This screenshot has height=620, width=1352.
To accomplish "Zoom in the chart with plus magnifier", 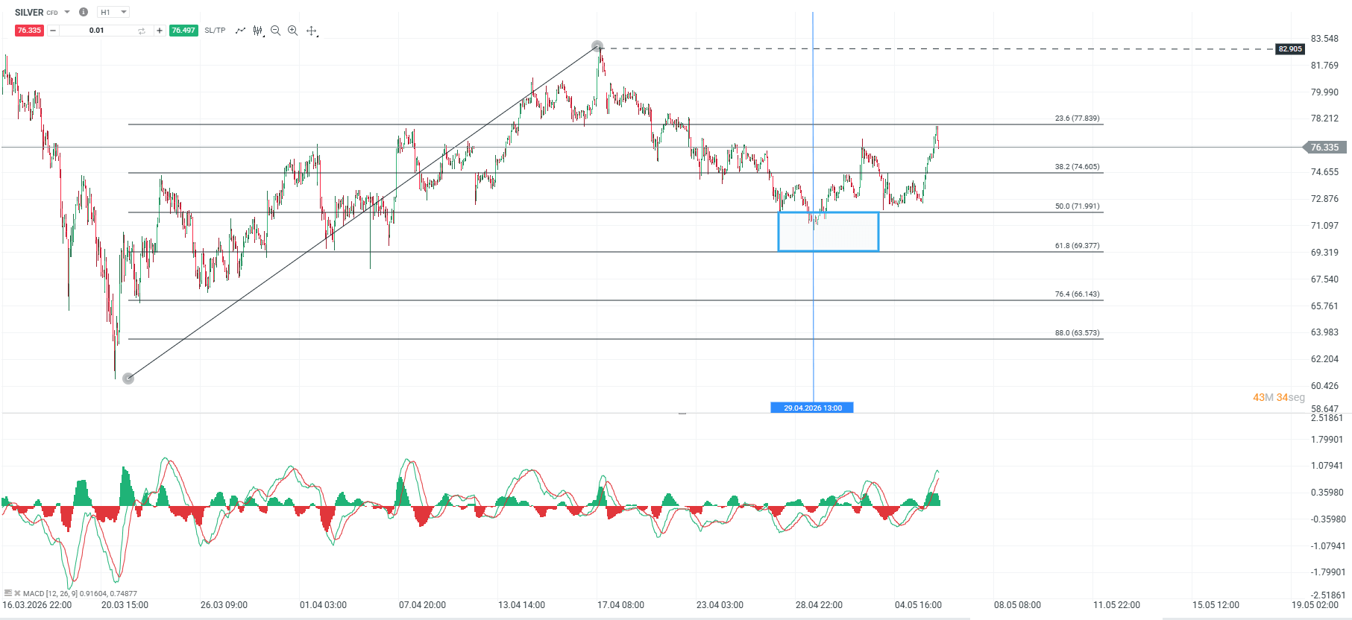I will point(293,31).
